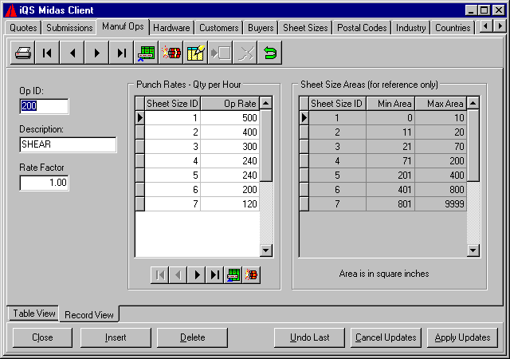Go to previous record in main toolbar
Viewport: 510px width, 359px height.
click(73, 53)
